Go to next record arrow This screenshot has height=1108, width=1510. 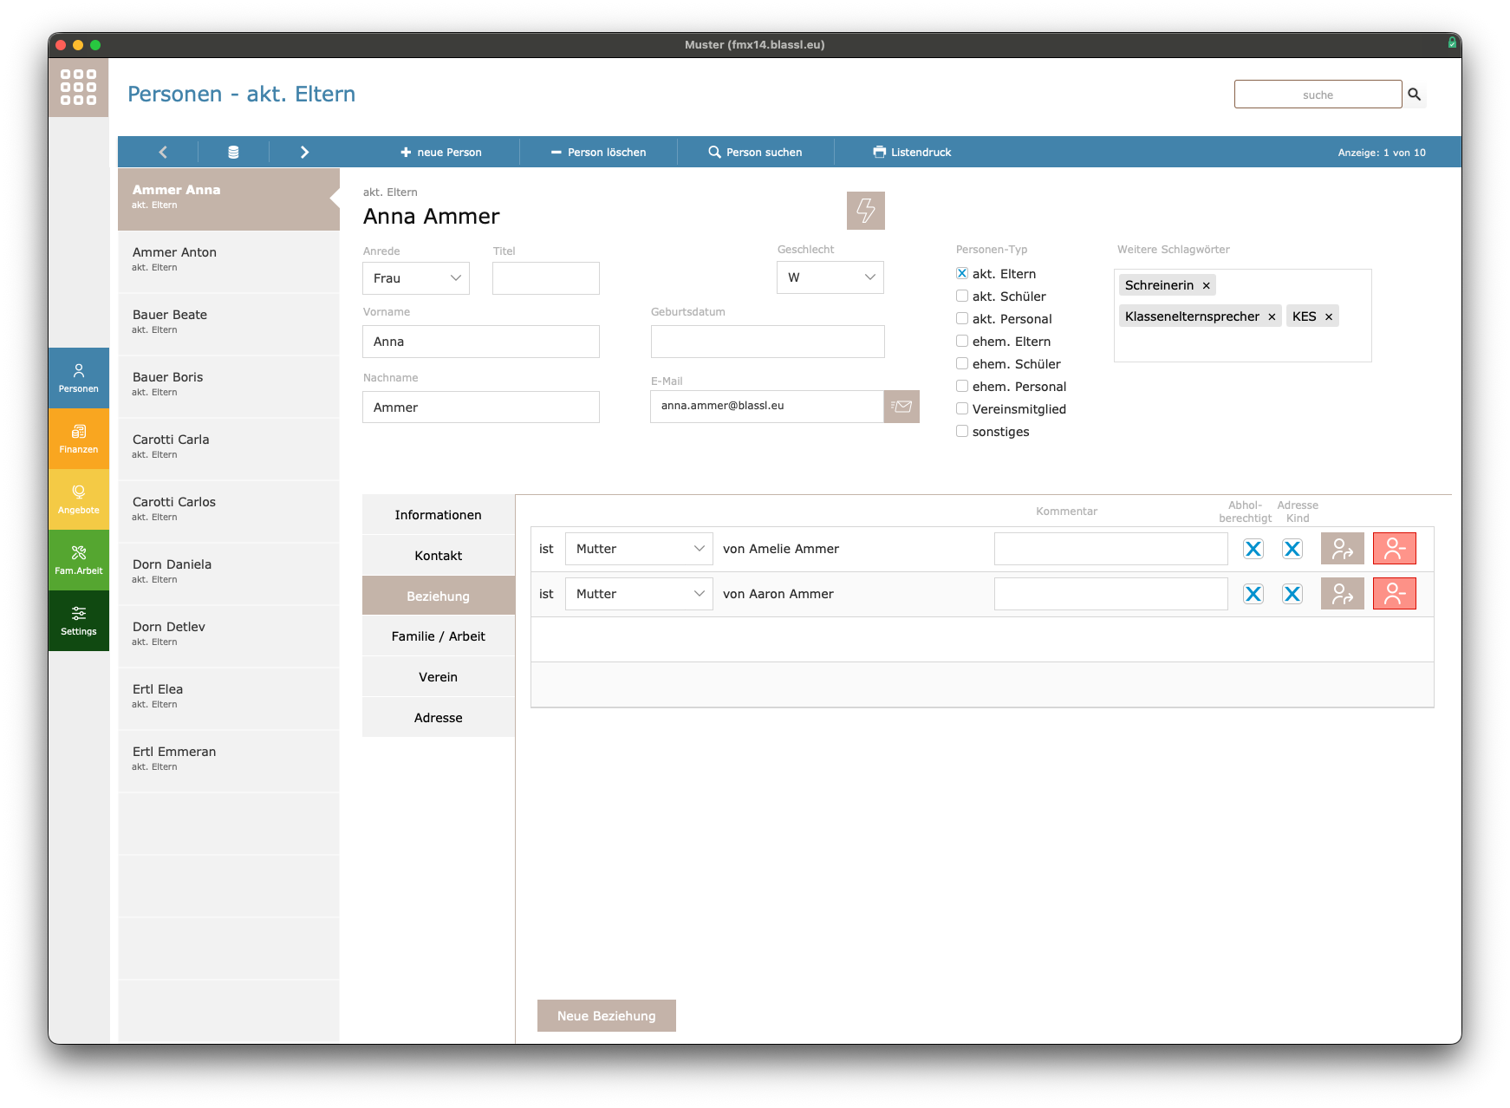click(x=304, y=152)
